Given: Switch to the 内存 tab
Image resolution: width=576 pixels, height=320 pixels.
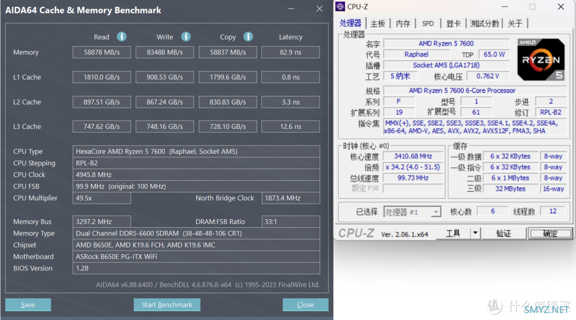Looking at the screenshot, I should (403, 23).
